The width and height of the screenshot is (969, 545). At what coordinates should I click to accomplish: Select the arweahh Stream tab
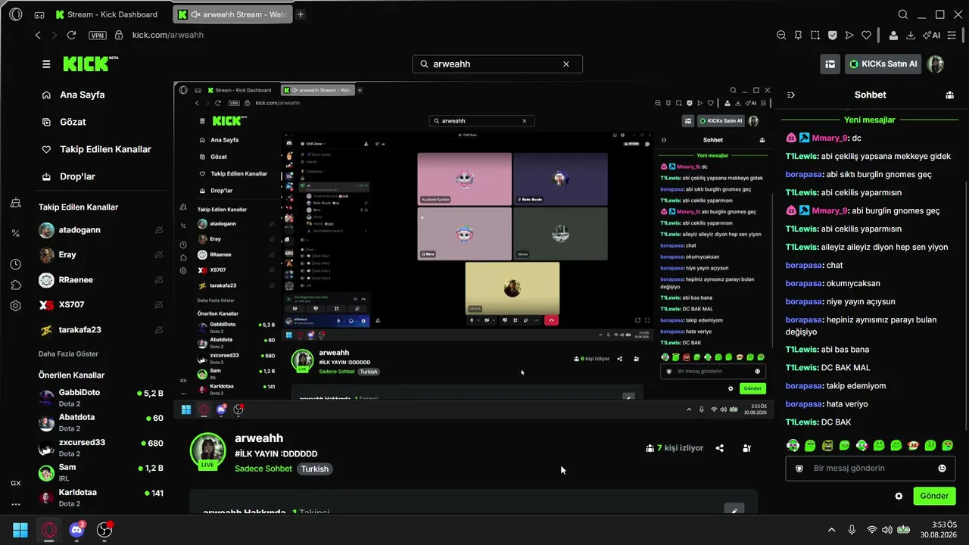pos(232,14)
